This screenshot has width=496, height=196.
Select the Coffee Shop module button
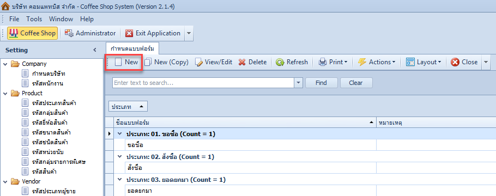point(32,33)
